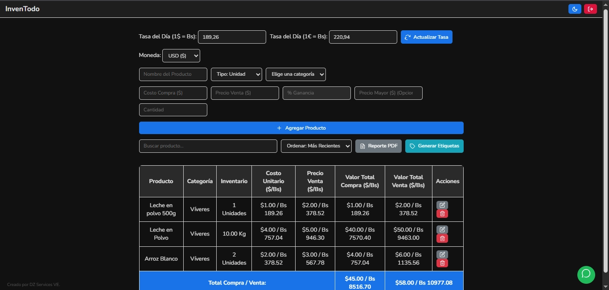
Task: Focus the Buscar producto search field
Action: (208, 146)
